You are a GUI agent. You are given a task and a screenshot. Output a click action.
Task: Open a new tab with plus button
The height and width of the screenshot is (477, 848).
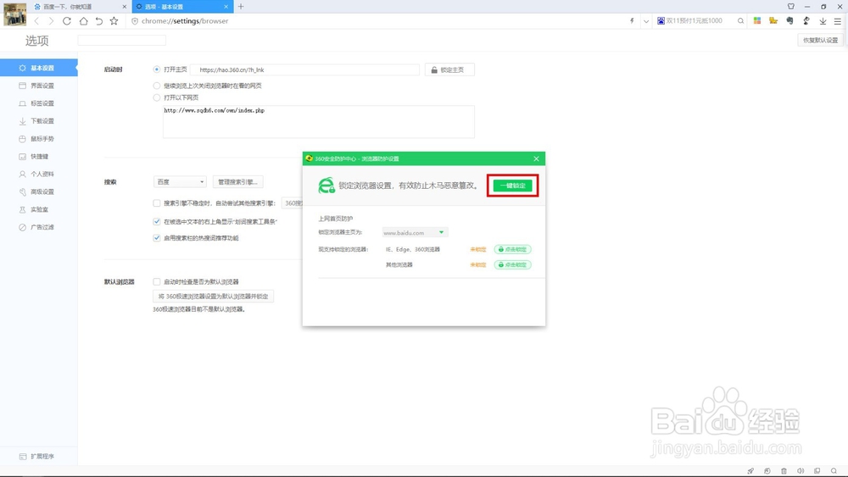click(241, 7)
